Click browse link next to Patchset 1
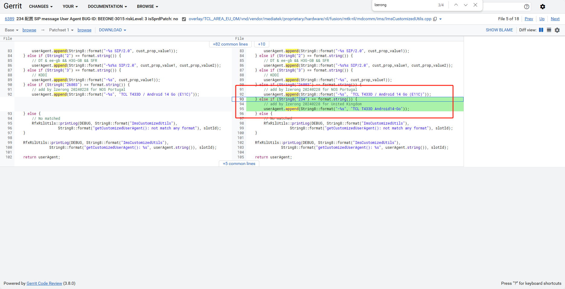Screen dimensions: 565x289 pyautogui.click(x=85, y=30)
